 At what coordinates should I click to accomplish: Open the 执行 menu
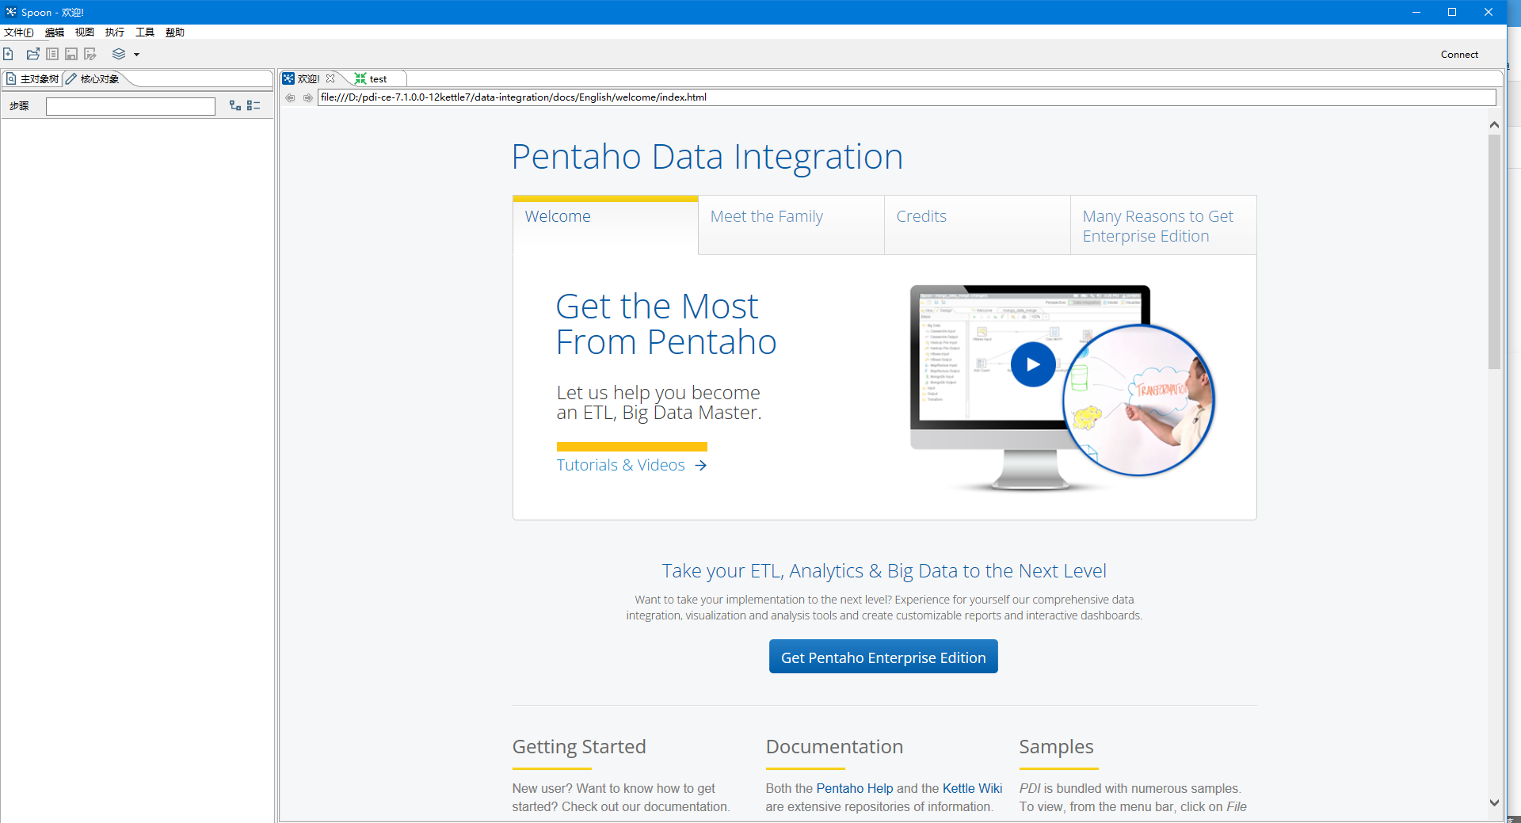[115, 32]
